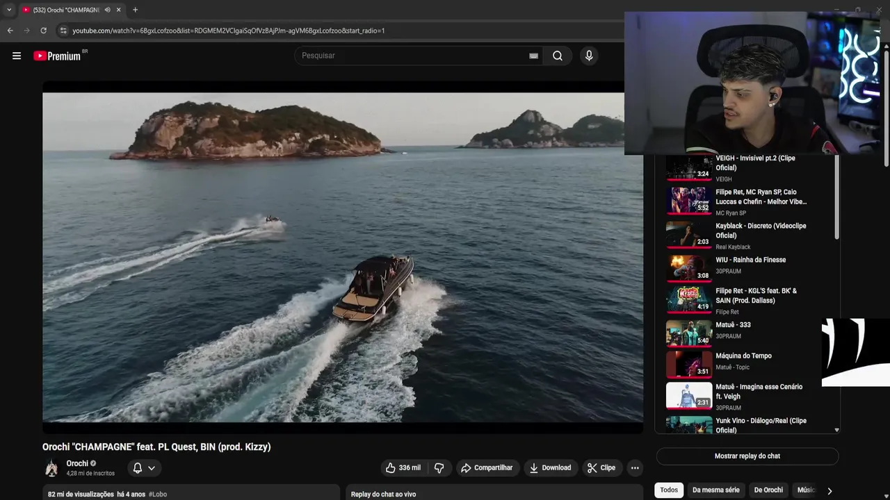Screen dimensions: 890x500
Task: Click the Real Kayblack channel name text
Action: click(x=734, y=247)
